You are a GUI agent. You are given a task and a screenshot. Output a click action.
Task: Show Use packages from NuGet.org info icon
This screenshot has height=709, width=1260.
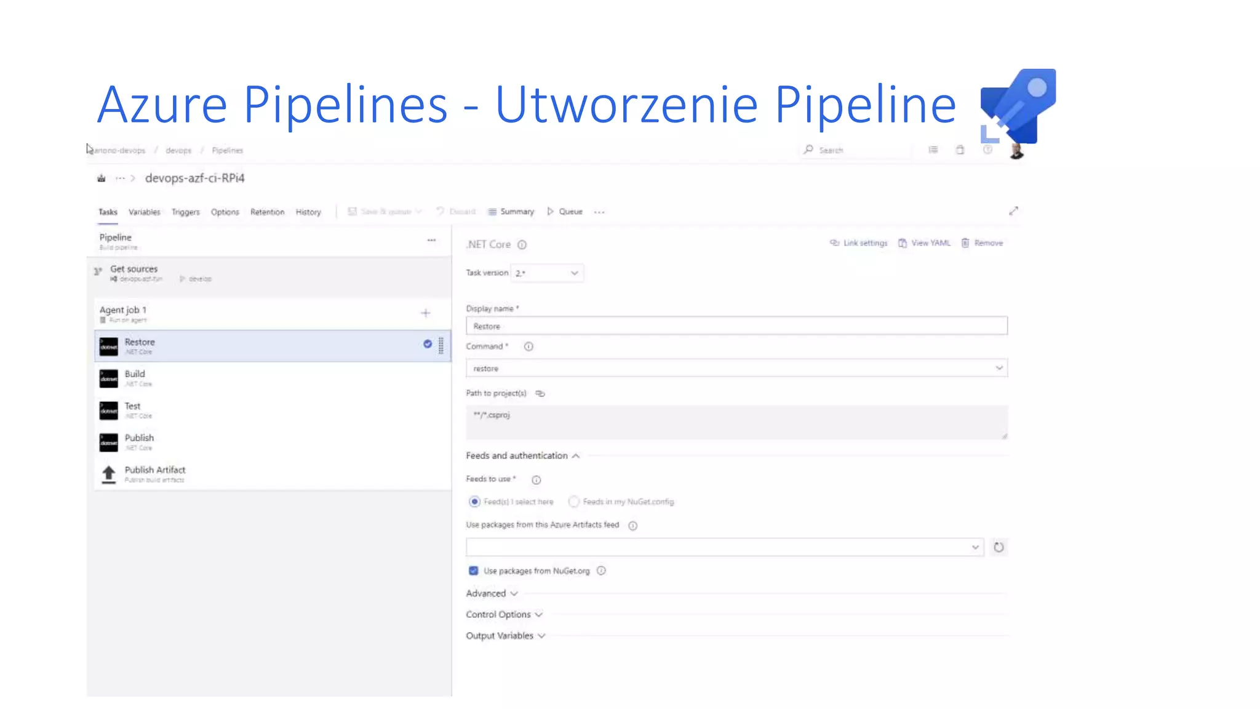(x=601, y=571)
